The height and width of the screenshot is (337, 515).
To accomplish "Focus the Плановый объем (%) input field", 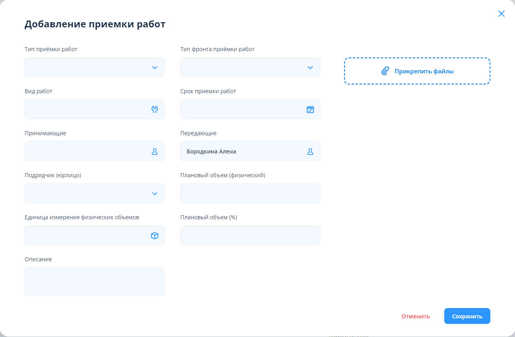I will point(250,236).
